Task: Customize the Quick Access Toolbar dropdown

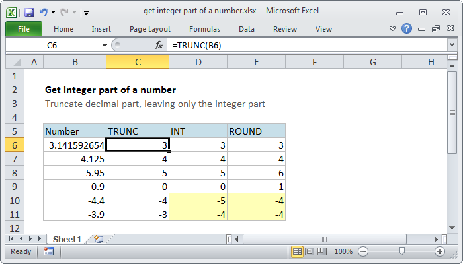Action: (86, 13)
